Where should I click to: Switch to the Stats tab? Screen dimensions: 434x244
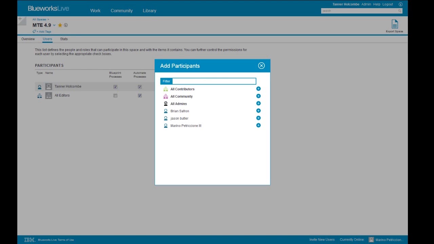tap(64, 39)
